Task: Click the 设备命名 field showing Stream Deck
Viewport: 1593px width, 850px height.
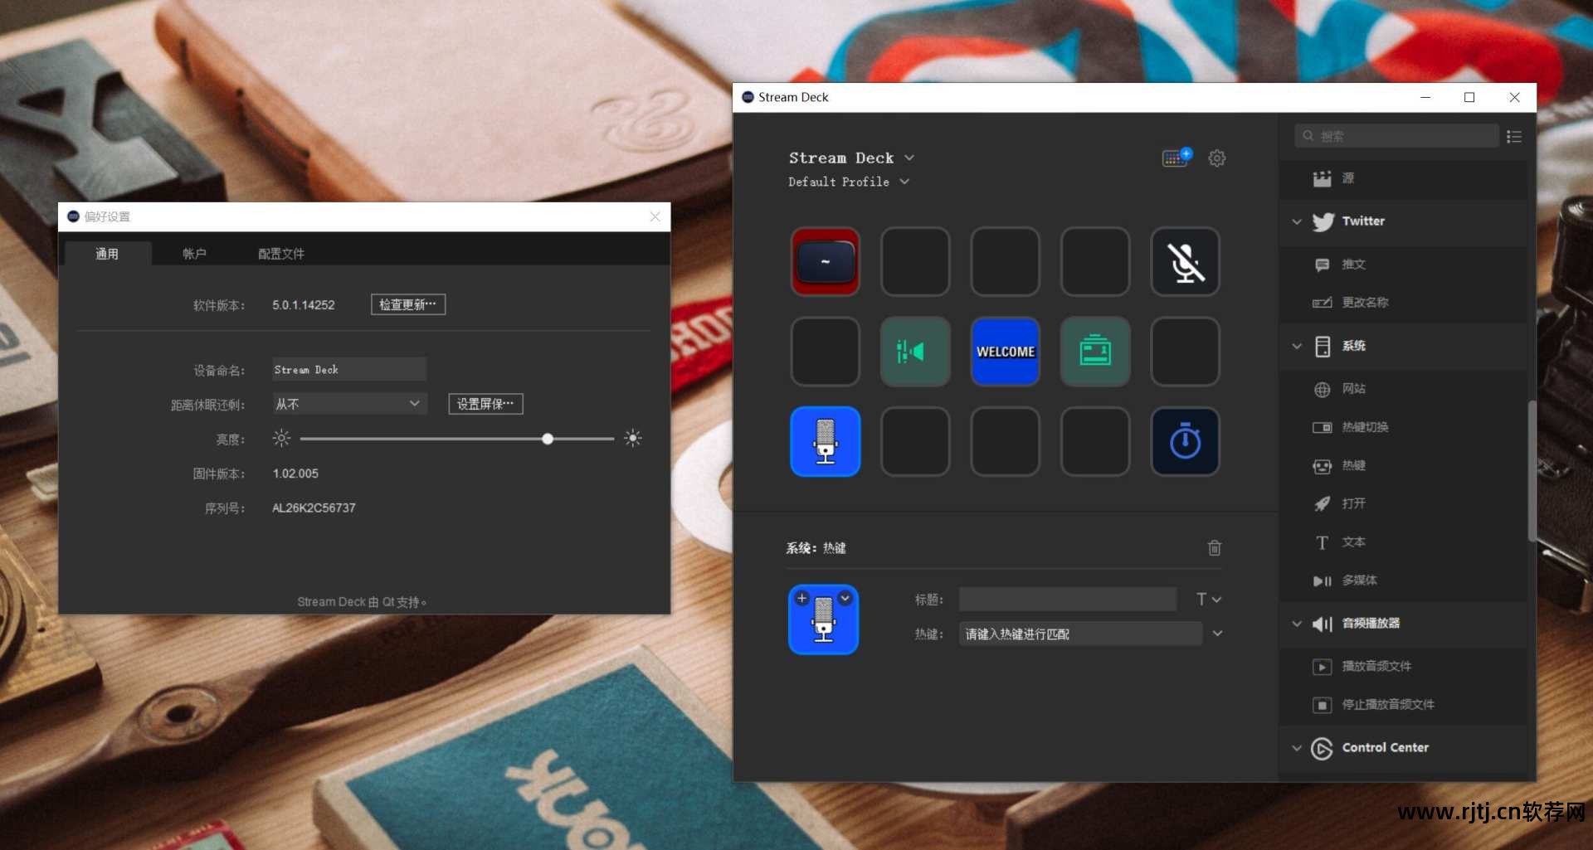Action: (x=349, y=369)
